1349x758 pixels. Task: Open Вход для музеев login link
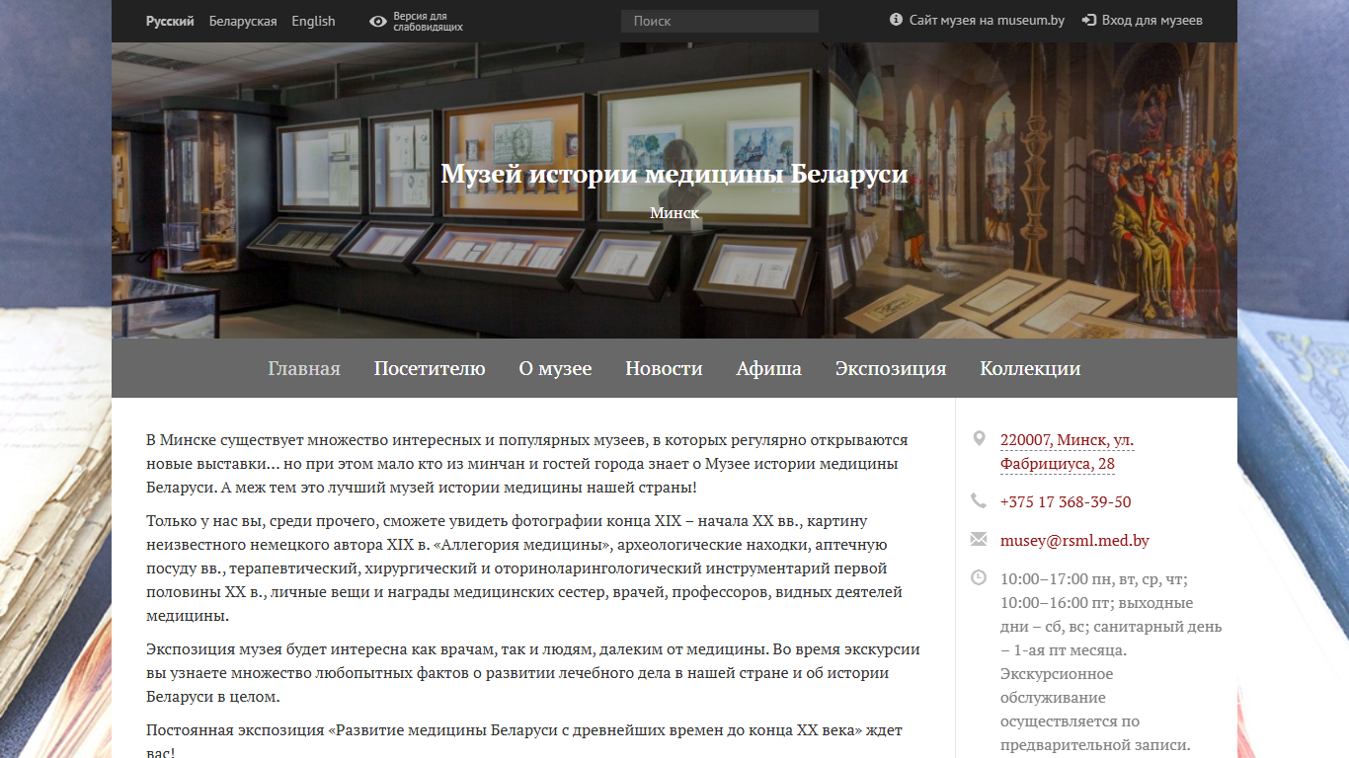(1151, 20)
